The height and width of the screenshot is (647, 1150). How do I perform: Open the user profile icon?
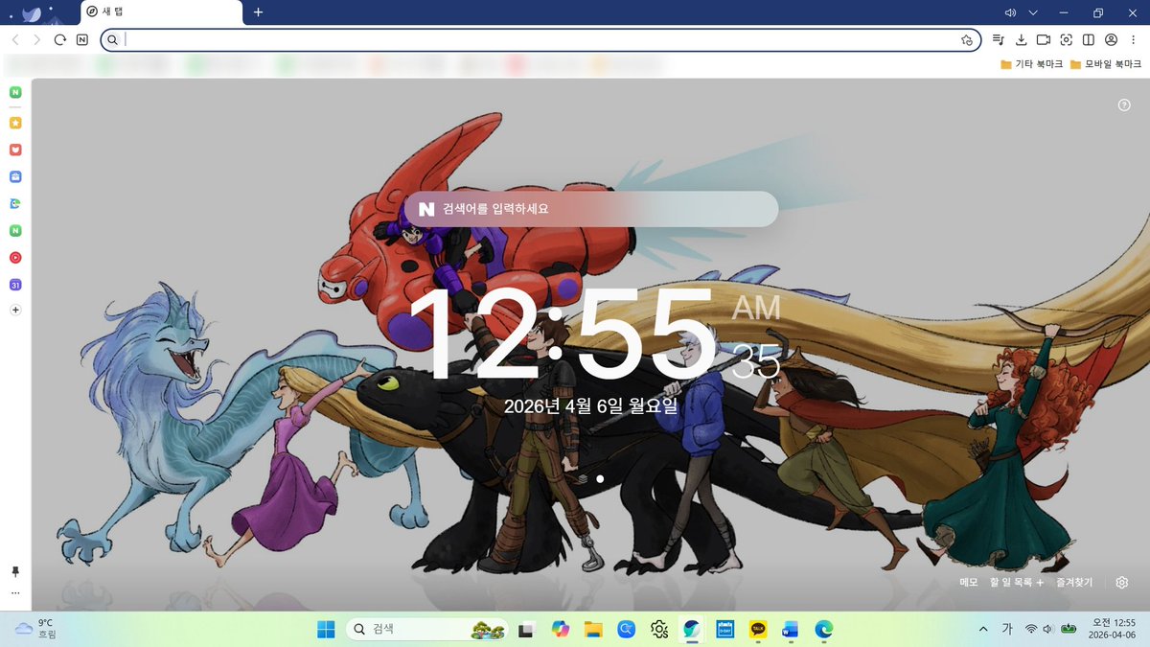click(x=1111, y=39)
